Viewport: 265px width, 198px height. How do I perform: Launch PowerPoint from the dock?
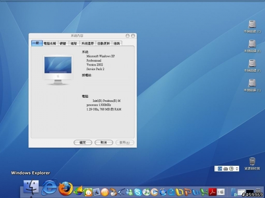[x=188, y=192]
